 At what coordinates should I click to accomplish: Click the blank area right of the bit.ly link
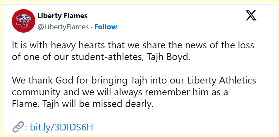click(180, 127)
